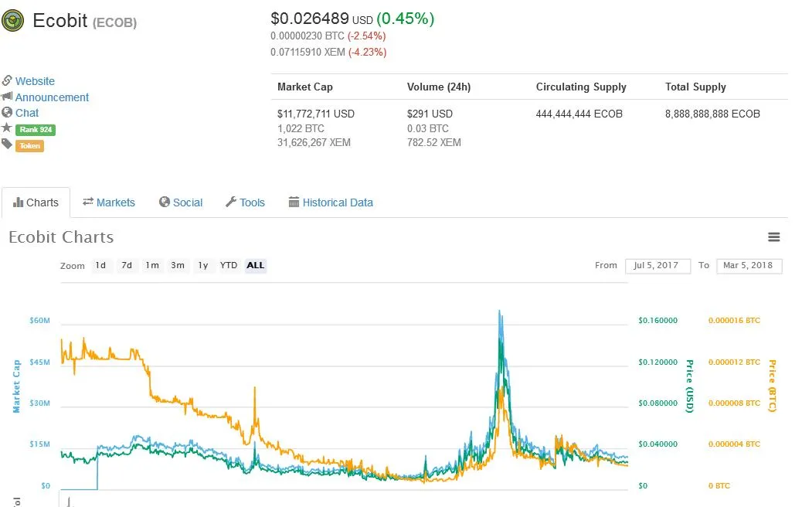Screen dimensions: 802x507
Task: Click the Ecobit Charts heading
Action: pos(61,237)
